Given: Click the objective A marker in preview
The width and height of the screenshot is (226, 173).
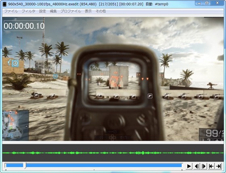Looking at the screenshot, I should coord(15,63).
